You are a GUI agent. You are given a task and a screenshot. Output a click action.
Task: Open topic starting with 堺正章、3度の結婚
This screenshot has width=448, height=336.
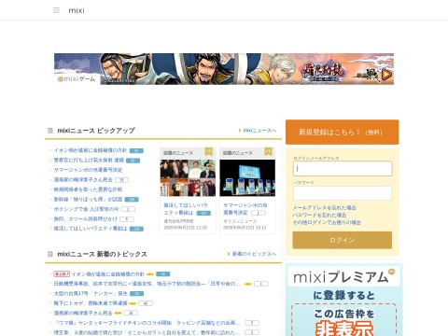click(x=147, y=332)
